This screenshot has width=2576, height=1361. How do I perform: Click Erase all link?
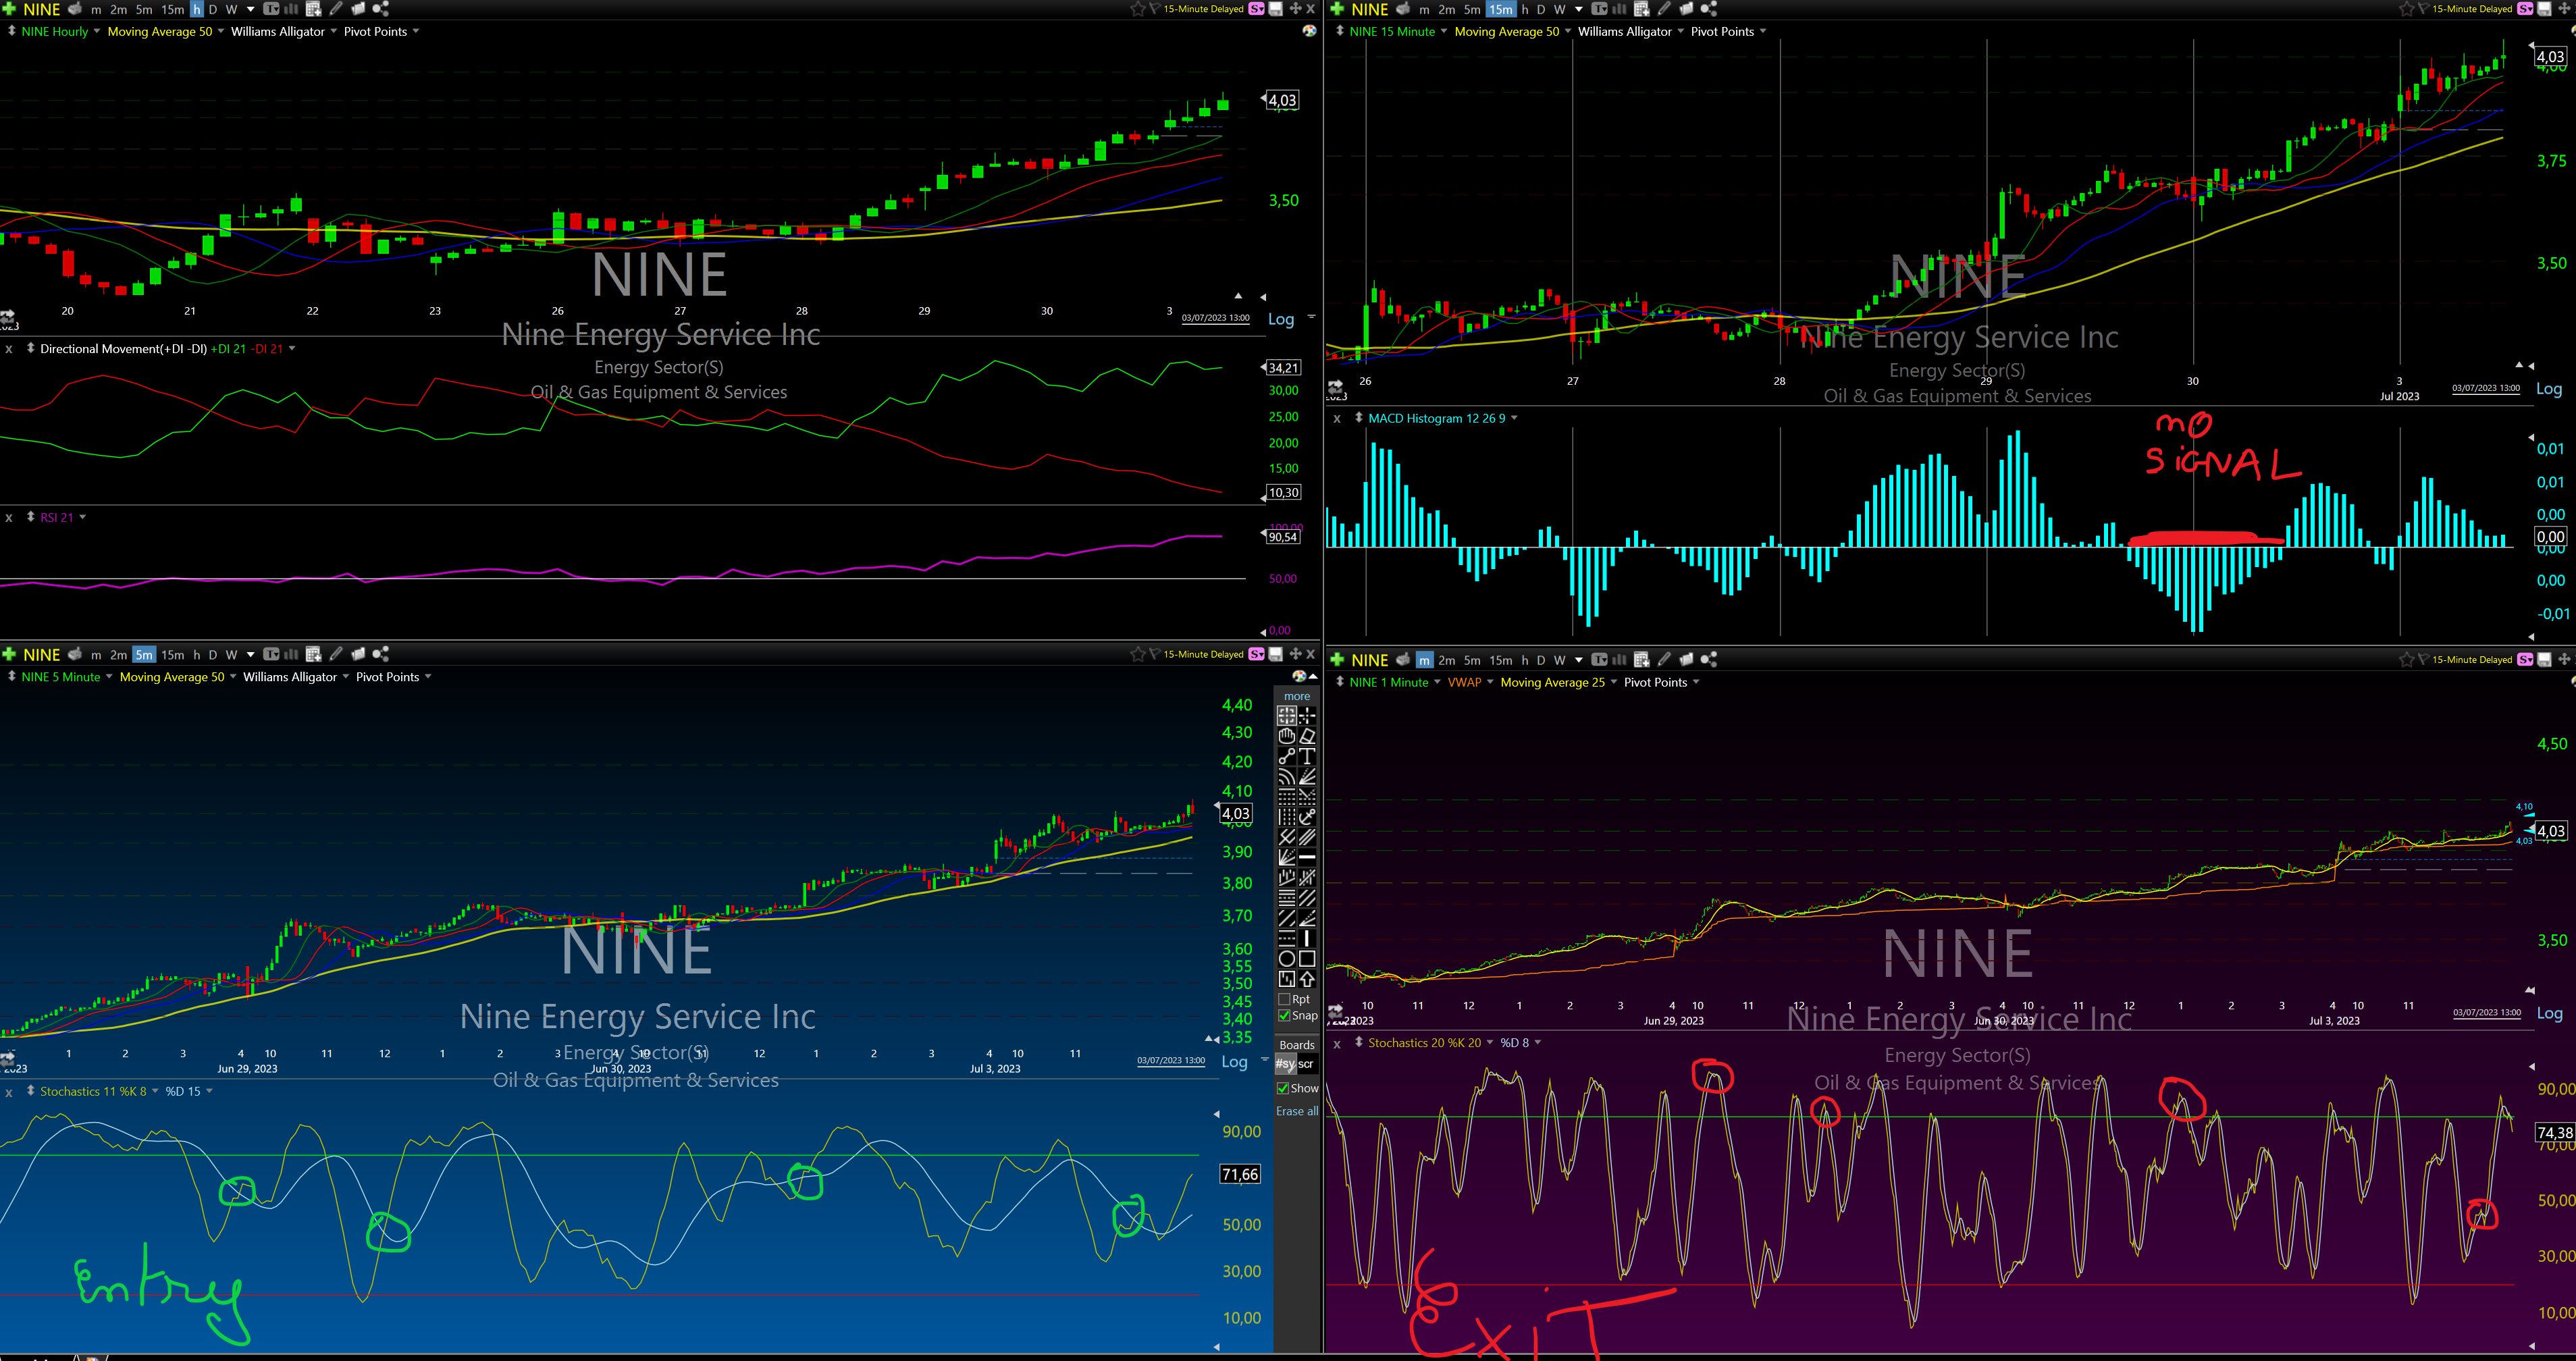point(1297,1111)
